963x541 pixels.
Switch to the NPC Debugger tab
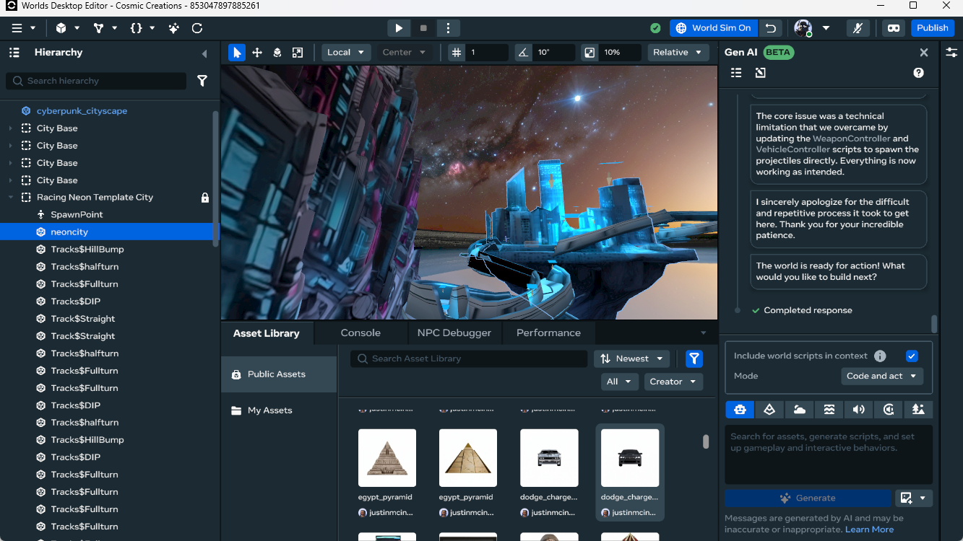(454, 333)
